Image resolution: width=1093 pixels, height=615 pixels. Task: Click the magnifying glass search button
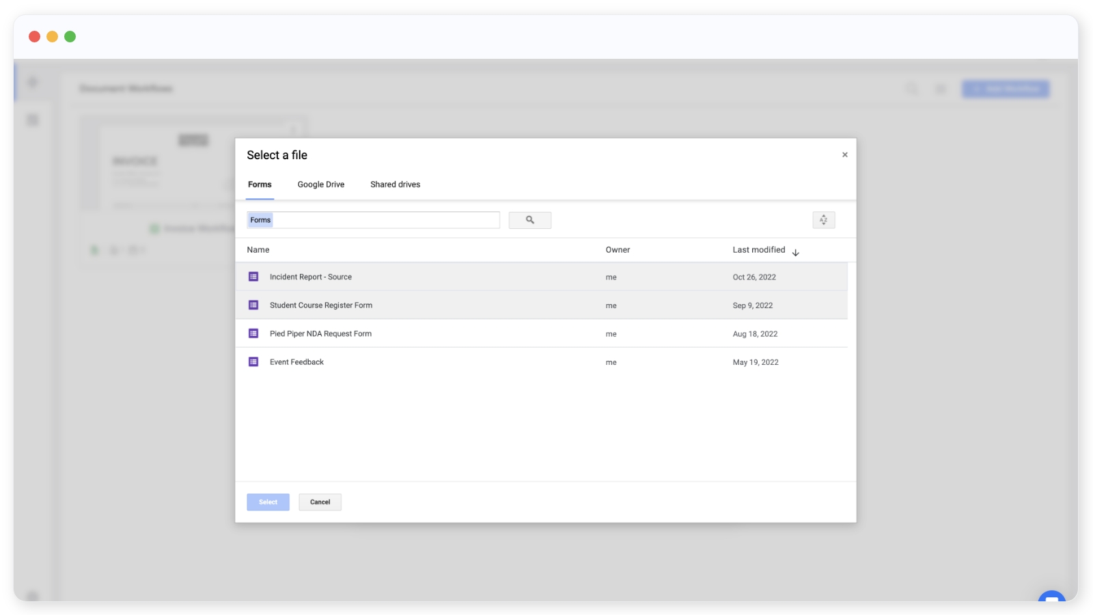point(529,220)
